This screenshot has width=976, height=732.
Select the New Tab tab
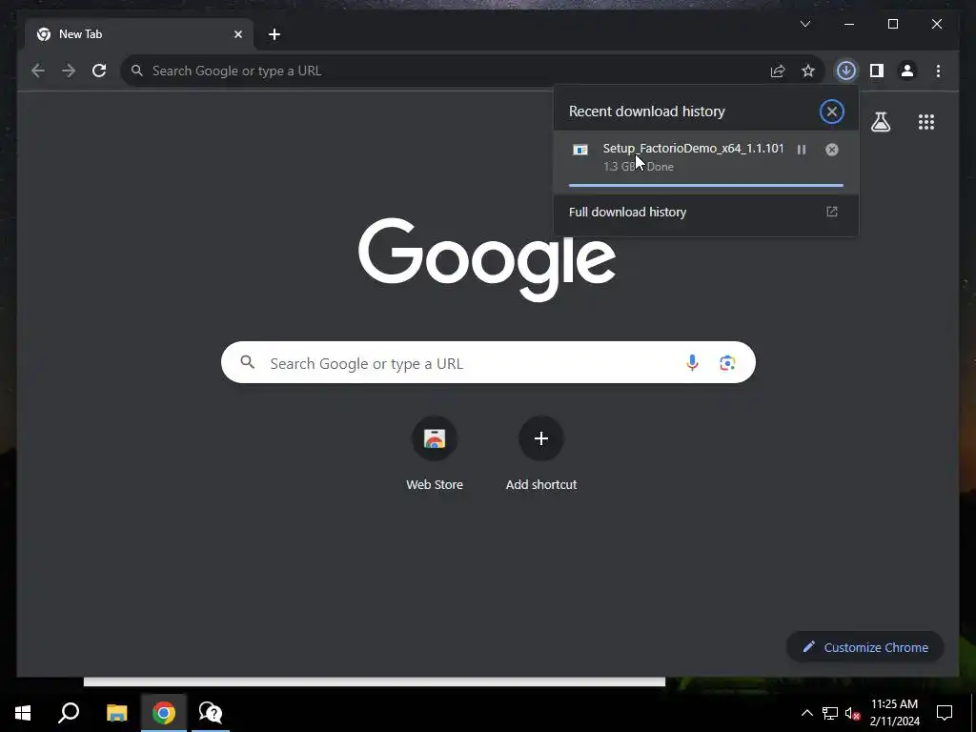coord(139,35)
